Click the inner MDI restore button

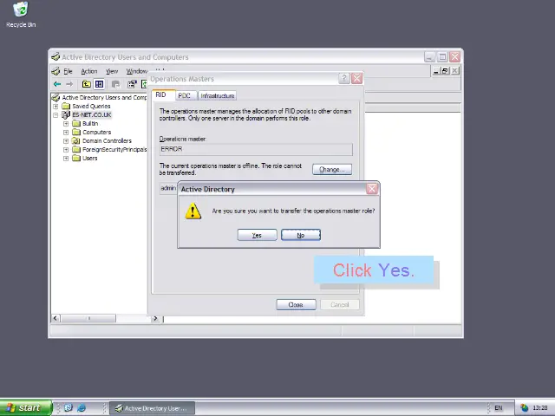pyautogui.click(x=445, y=71)
